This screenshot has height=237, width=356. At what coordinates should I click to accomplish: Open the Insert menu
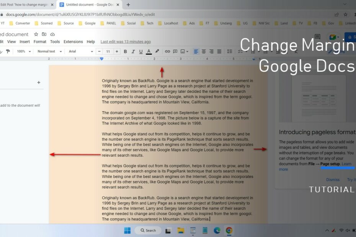24,42
